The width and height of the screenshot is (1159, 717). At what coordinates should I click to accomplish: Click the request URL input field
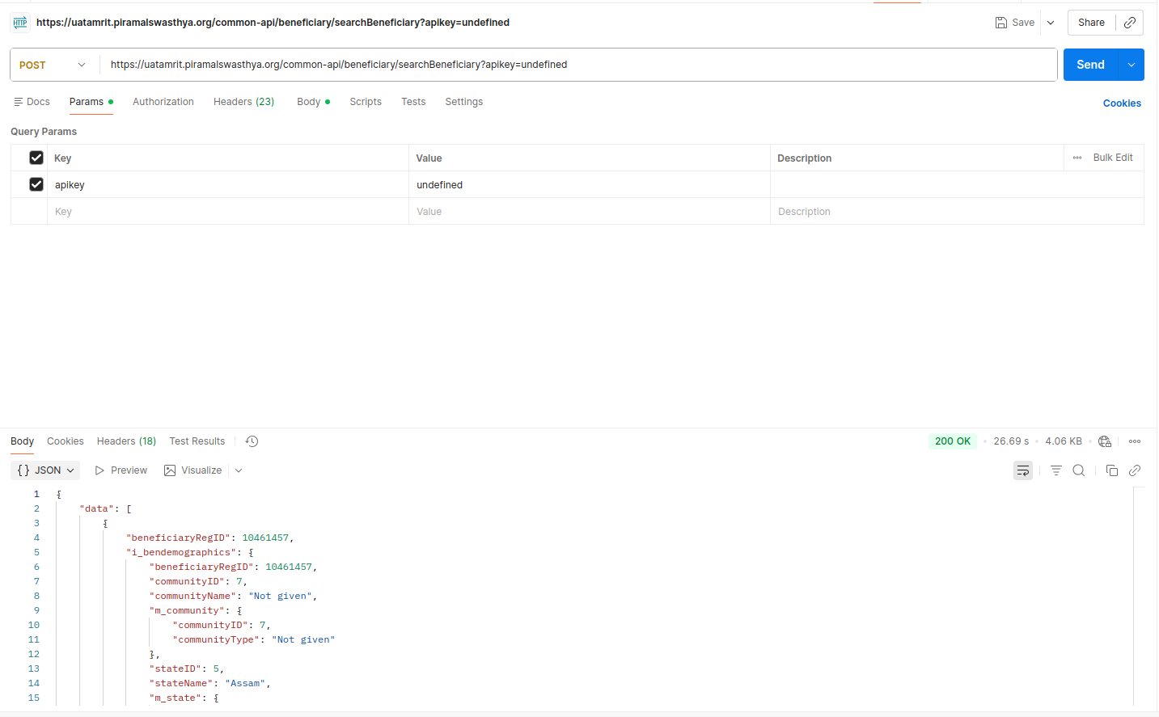click(x=566, y=65)
